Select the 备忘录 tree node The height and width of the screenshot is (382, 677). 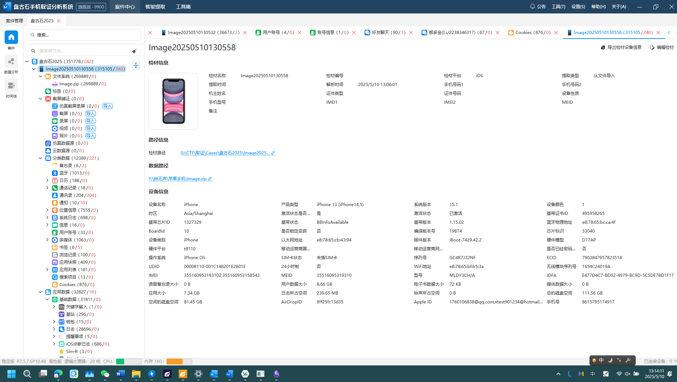click(x=69, y=166)
